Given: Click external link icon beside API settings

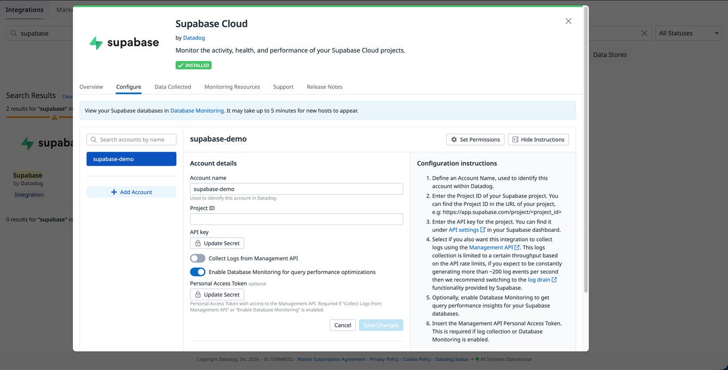Looking at the screenshot, I should [483, 230].
